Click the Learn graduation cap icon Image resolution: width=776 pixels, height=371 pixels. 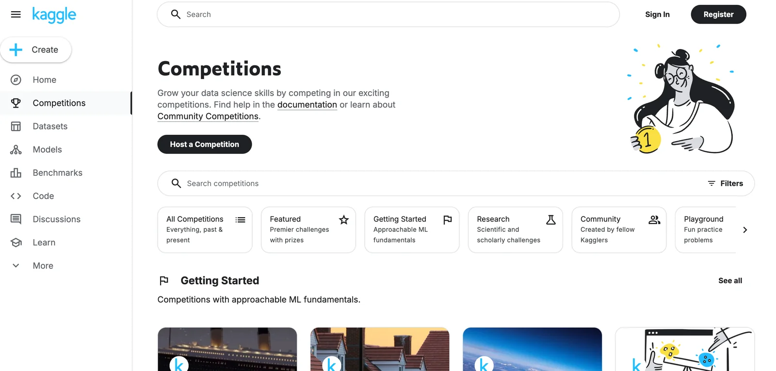[16, 243]
